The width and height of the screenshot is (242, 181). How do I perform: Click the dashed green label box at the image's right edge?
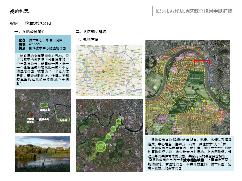tap(63, 120)
